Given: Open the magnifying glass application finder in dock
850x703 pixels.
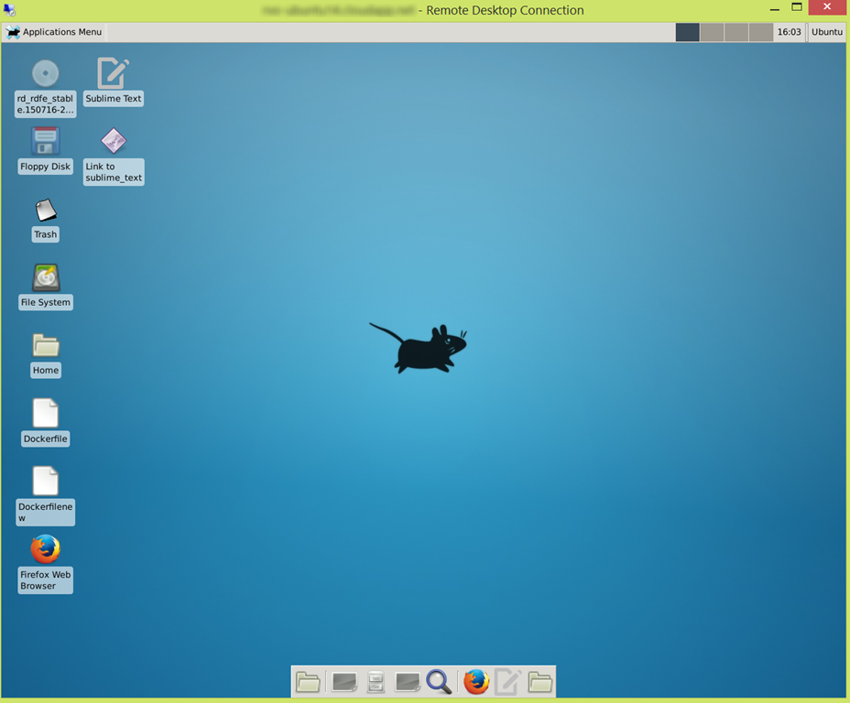Looking at the screenshot, I should click(x=439, y=682).
